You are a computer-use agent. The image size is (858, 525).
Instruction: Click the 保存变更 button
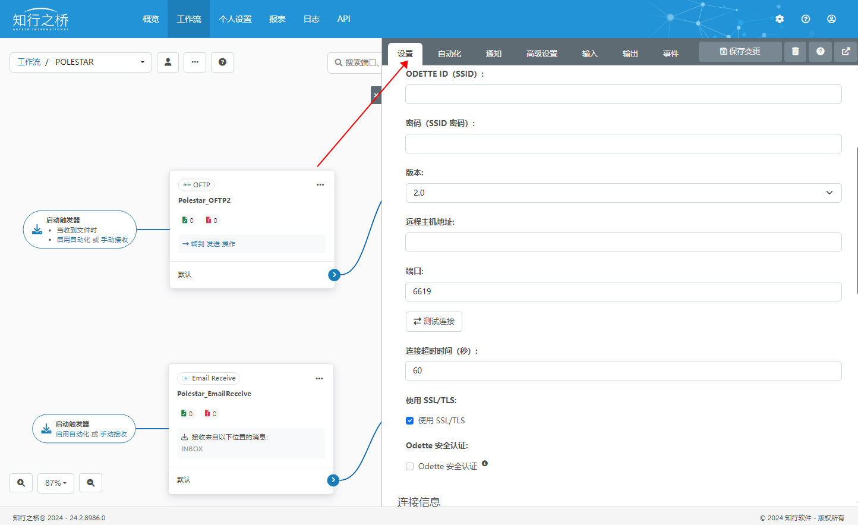[x=740, y=52]
